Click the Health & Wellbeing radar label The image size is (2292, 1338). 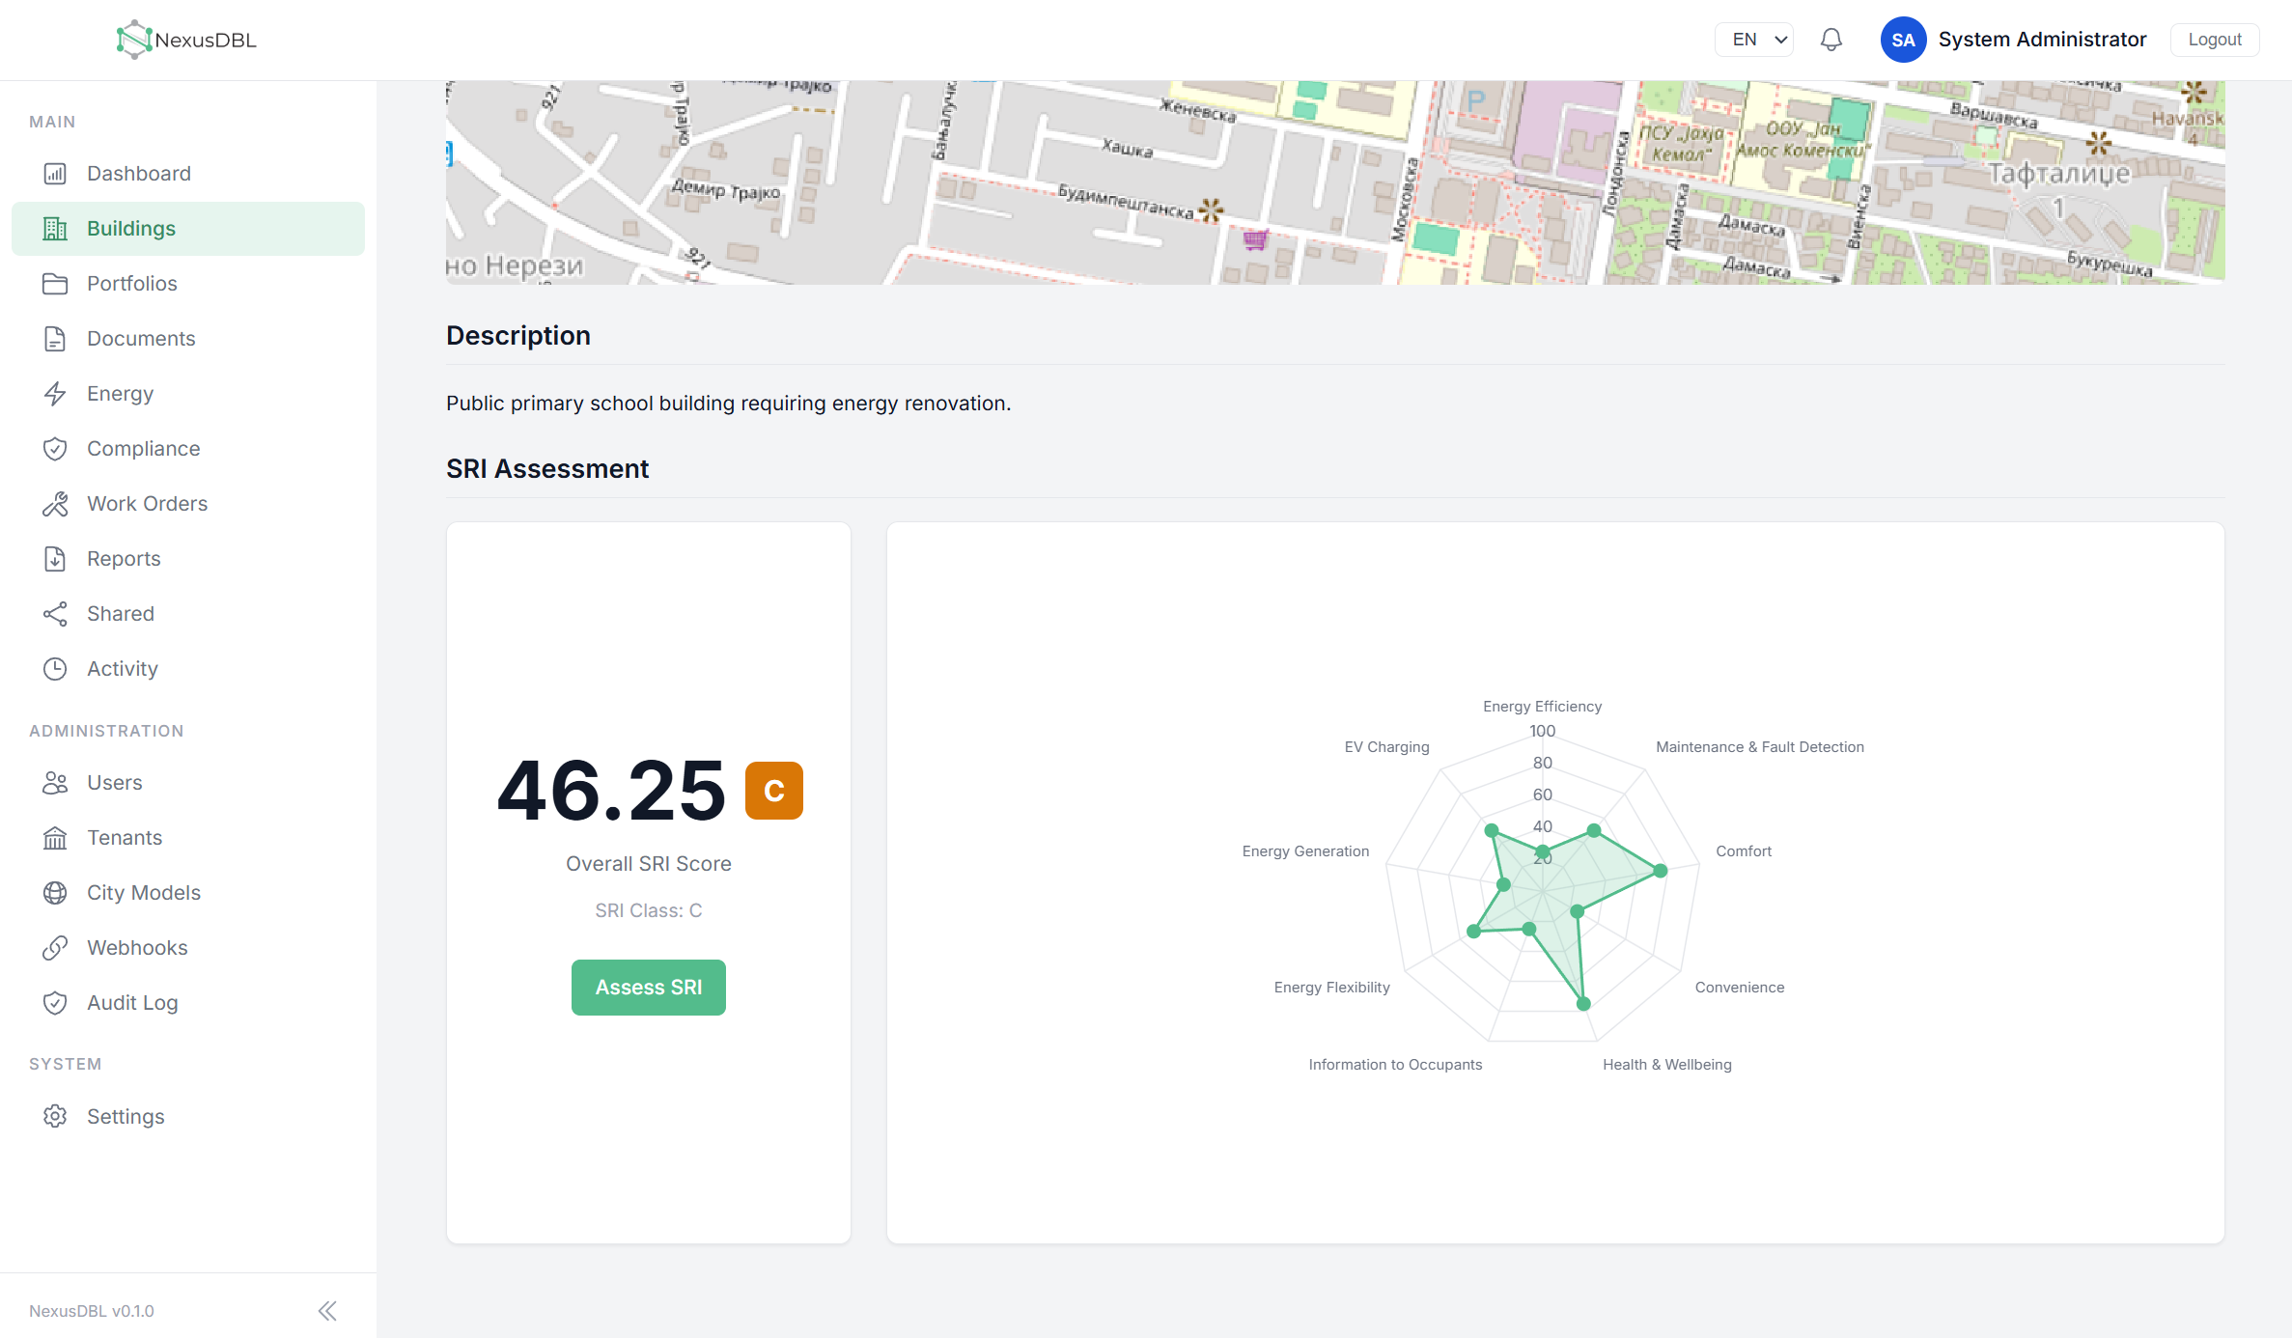(x=1667, y=1065)
